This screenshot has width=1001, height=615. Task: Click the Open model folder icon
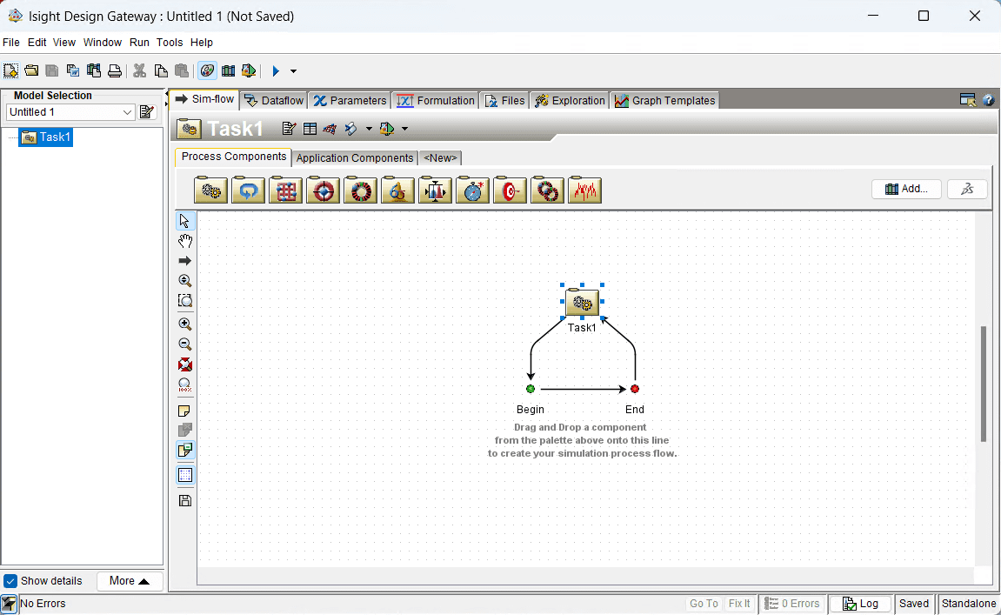point(31,70)
